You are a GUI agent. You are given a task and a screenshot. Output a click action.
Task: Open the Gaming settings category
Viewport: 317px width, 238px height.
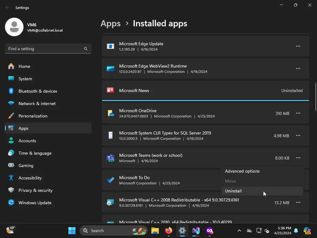pyautogui.click(x=48, y=165)
